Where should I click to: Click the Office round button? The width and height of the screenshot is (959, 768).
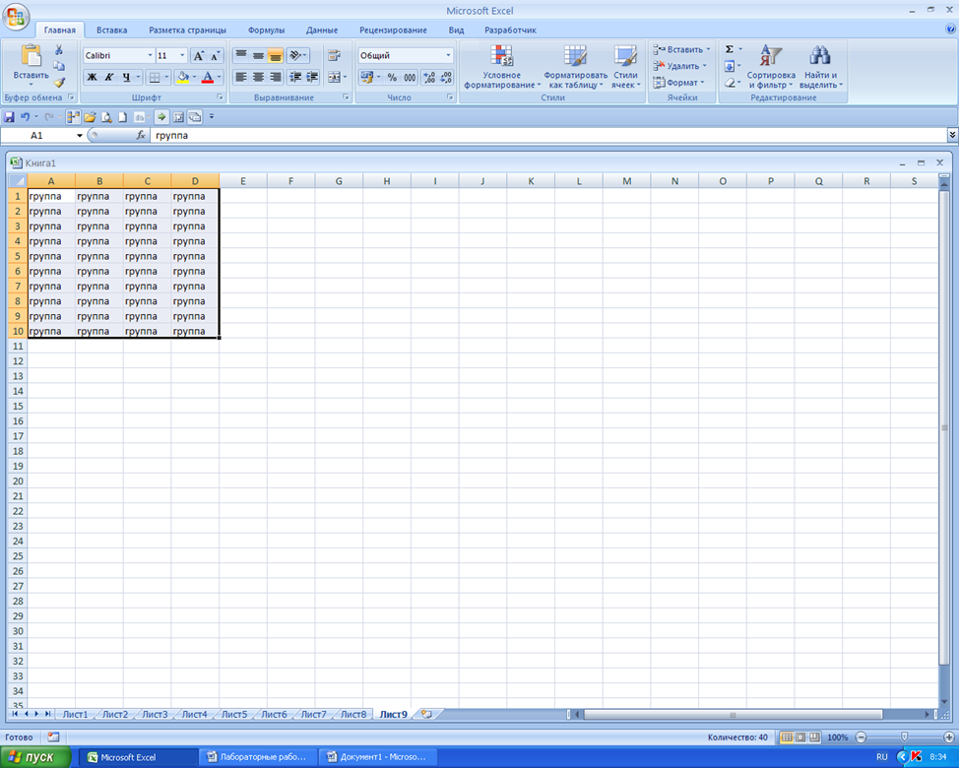tap(16, 16)
